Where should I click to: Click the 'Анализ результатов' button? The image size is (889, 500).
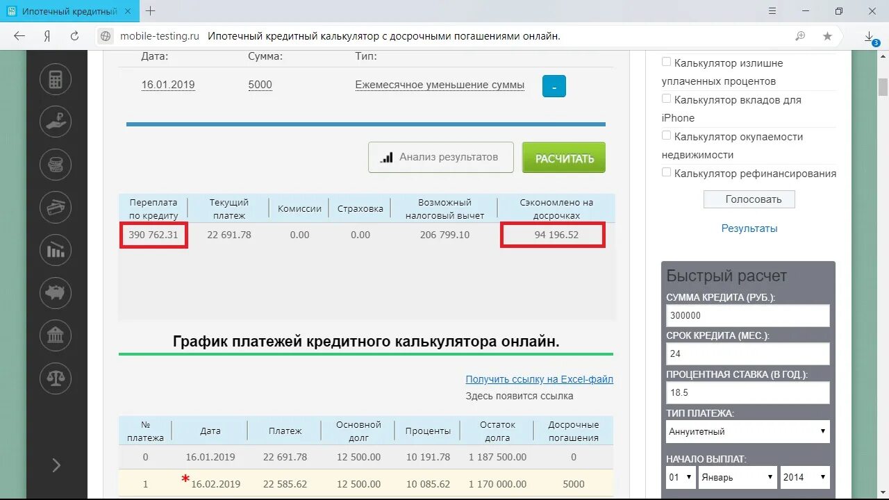(440, 158)
